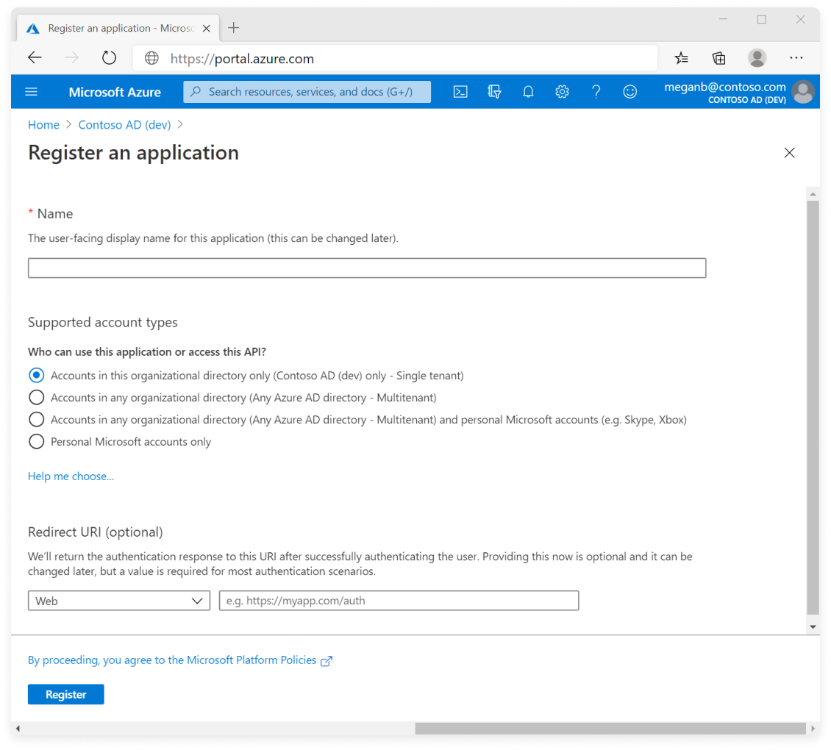Open a new browser tab
Viewport: 831px width, 750px height.
point(233,28)
